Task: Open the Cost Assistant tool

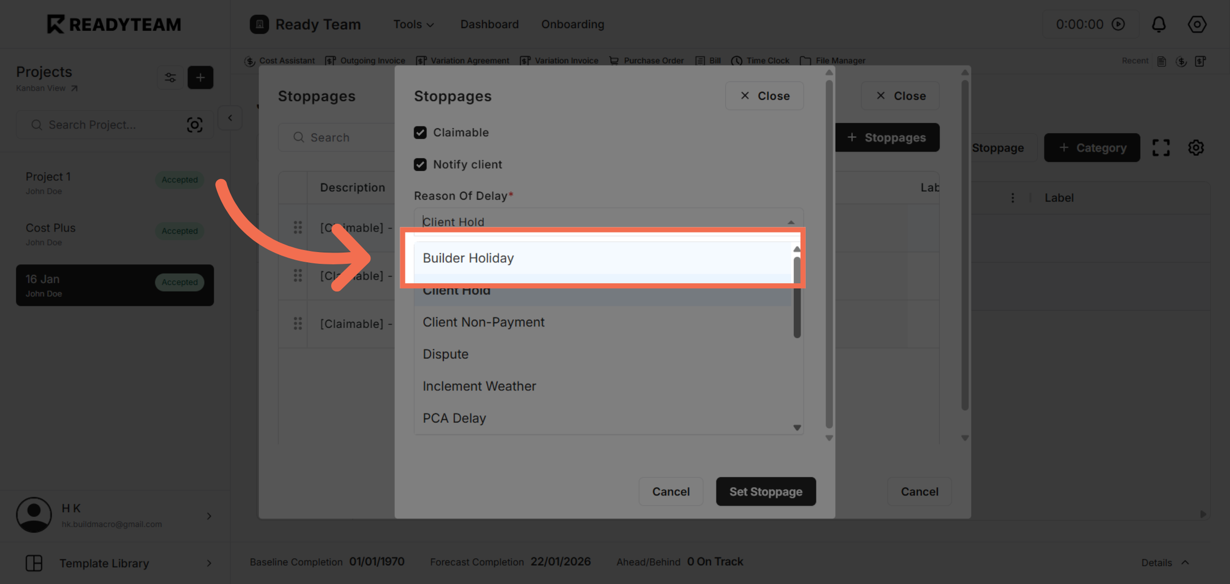Action: coord(287,60)
